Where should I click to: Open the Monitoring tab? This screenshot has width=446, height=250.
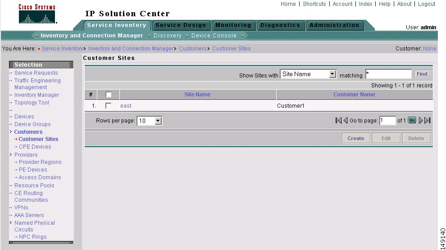(233, 25)
